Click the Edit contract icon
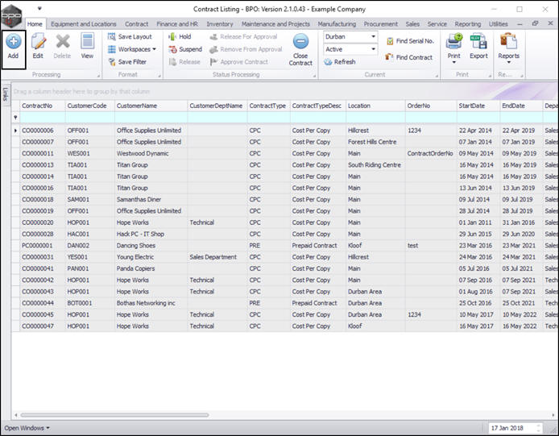 [x=38, y=42]
